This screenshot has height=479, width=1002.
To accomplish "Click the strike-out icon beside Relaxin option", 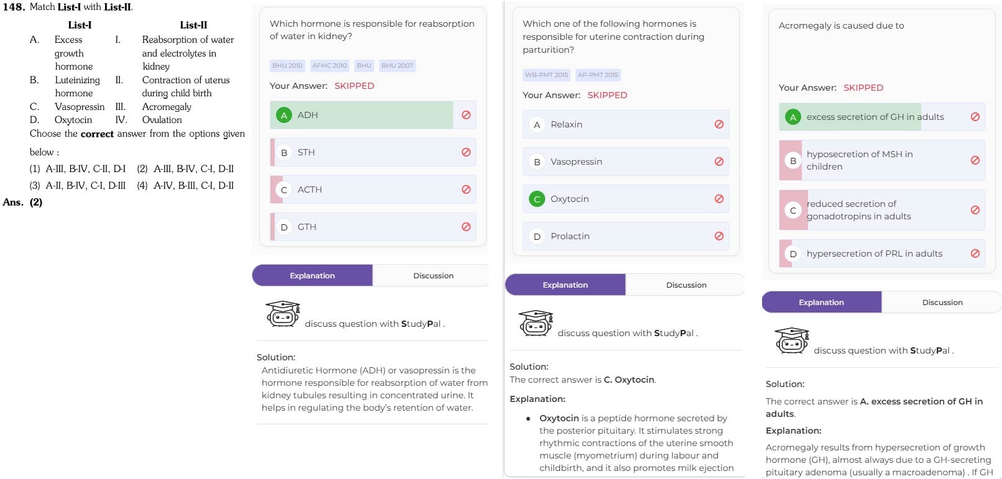I will (719, 124).
